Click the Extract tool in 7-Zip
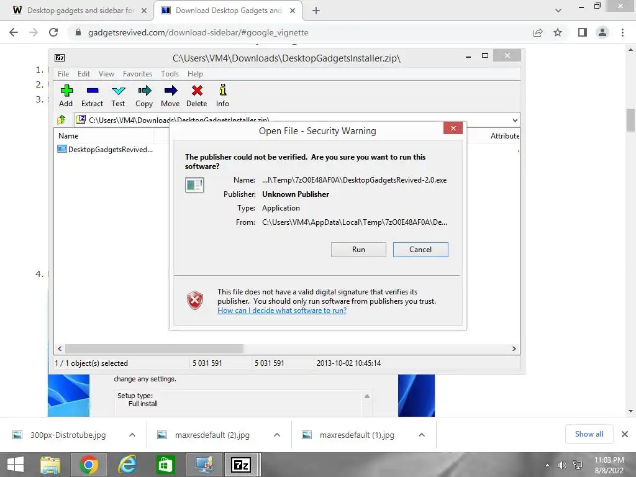This screenshot has height=477, width=636. click(x=92, y=96)
